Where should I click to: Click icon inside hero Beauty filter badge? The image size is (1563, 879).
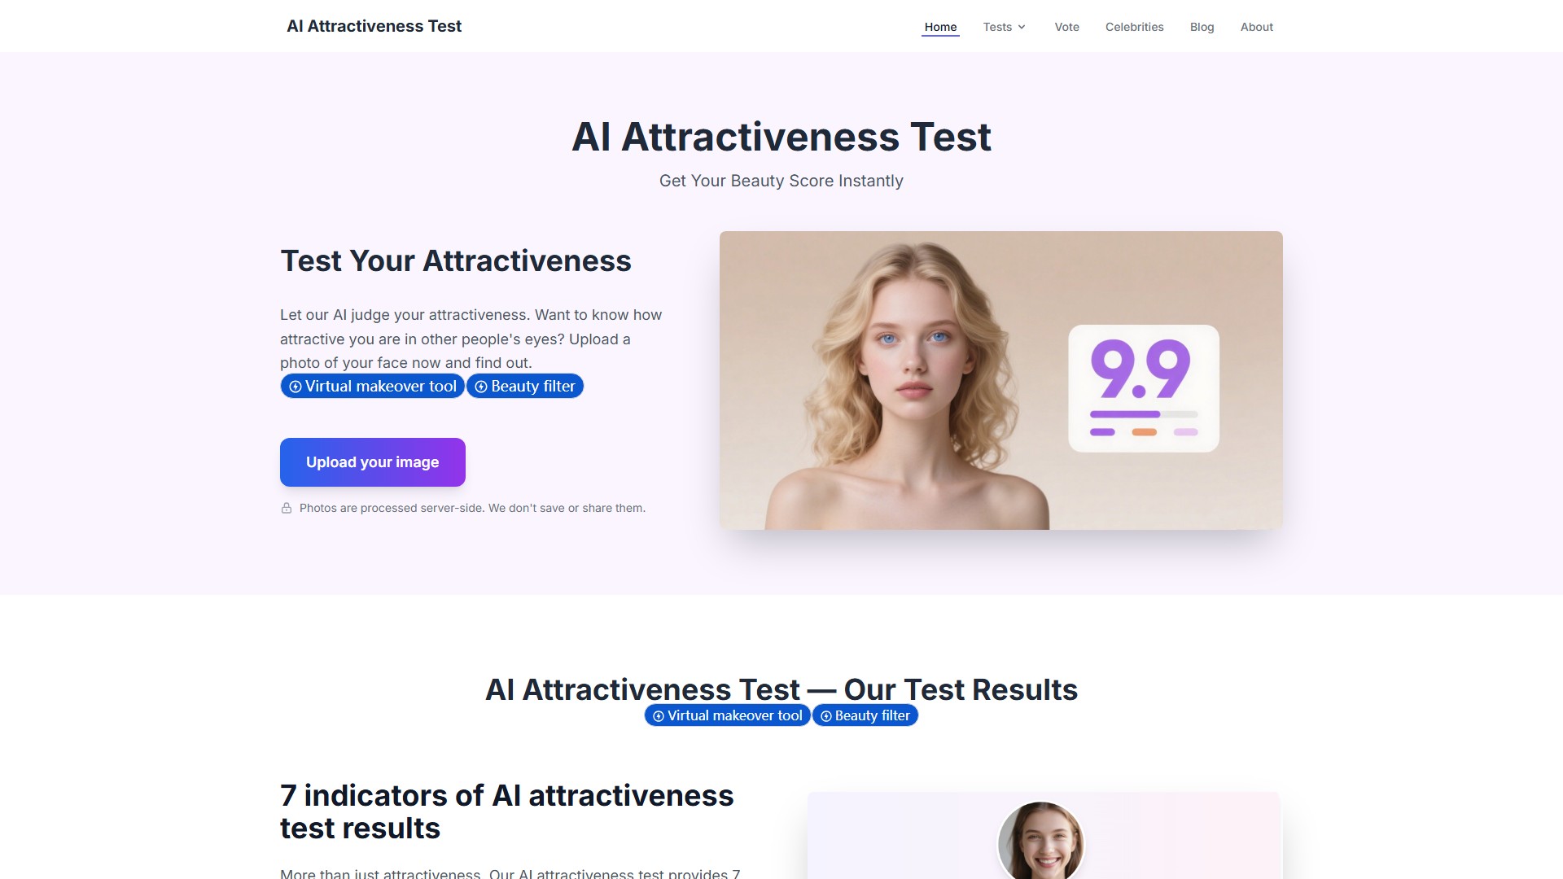click(x=481, y=387)
